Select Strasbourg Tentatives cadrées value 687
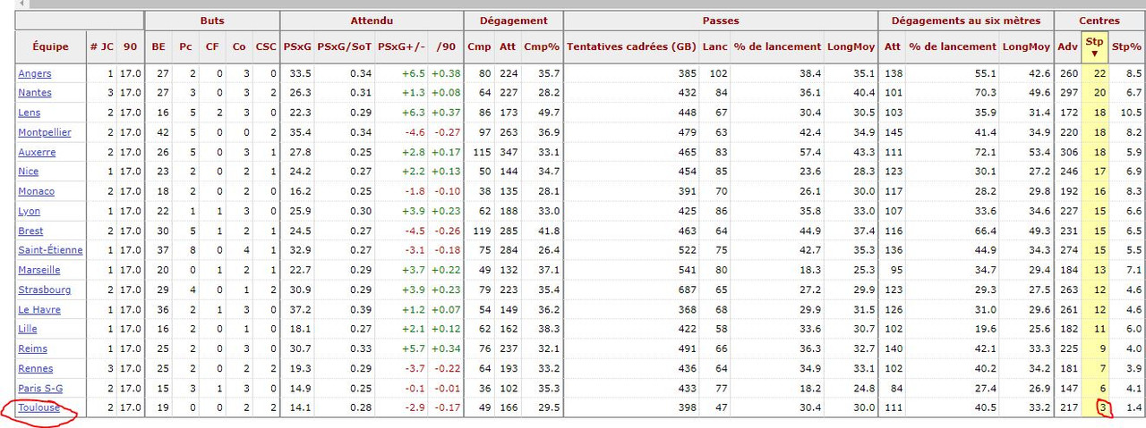The height and width of the screenshot is (428, 1146). pyautogui.click(x=687, y=290)
